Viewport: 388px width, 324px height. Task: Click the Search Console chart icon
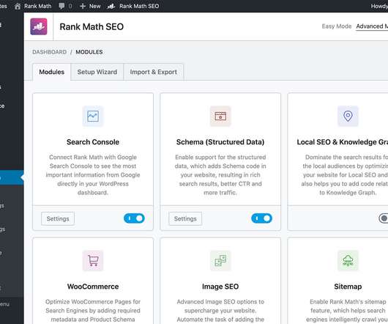click(93, 116)
